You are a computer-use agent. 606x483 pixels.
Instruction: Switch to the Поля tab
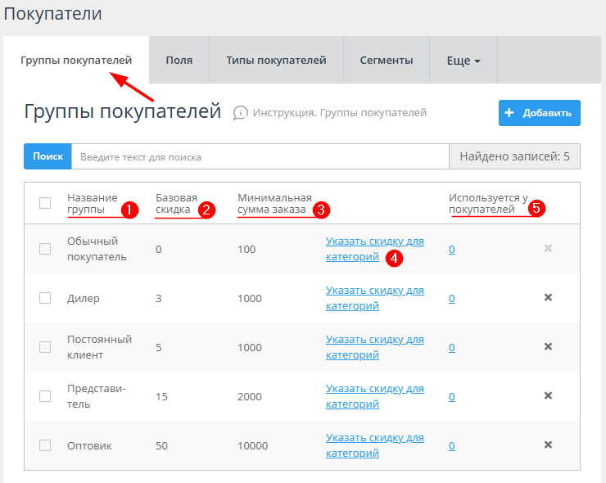pos(179,61)
